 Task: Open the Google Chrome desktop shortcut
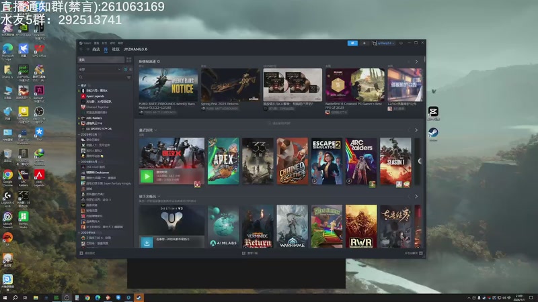click(7, 178)
